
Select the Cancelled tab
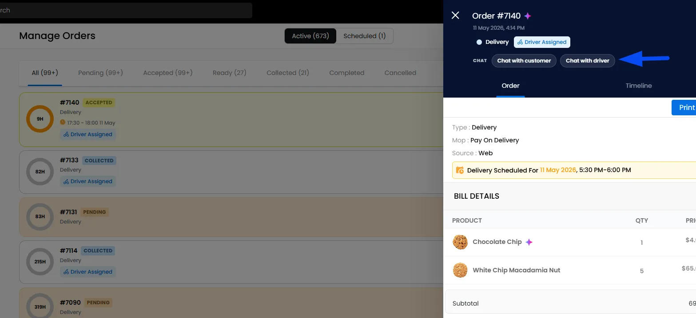tap(400, 73)
